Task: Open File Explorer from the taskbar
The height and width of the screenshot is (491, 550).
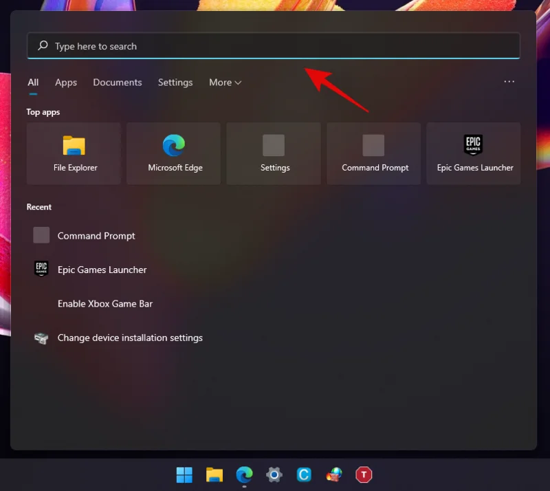Action: click(x=214, y=475)
